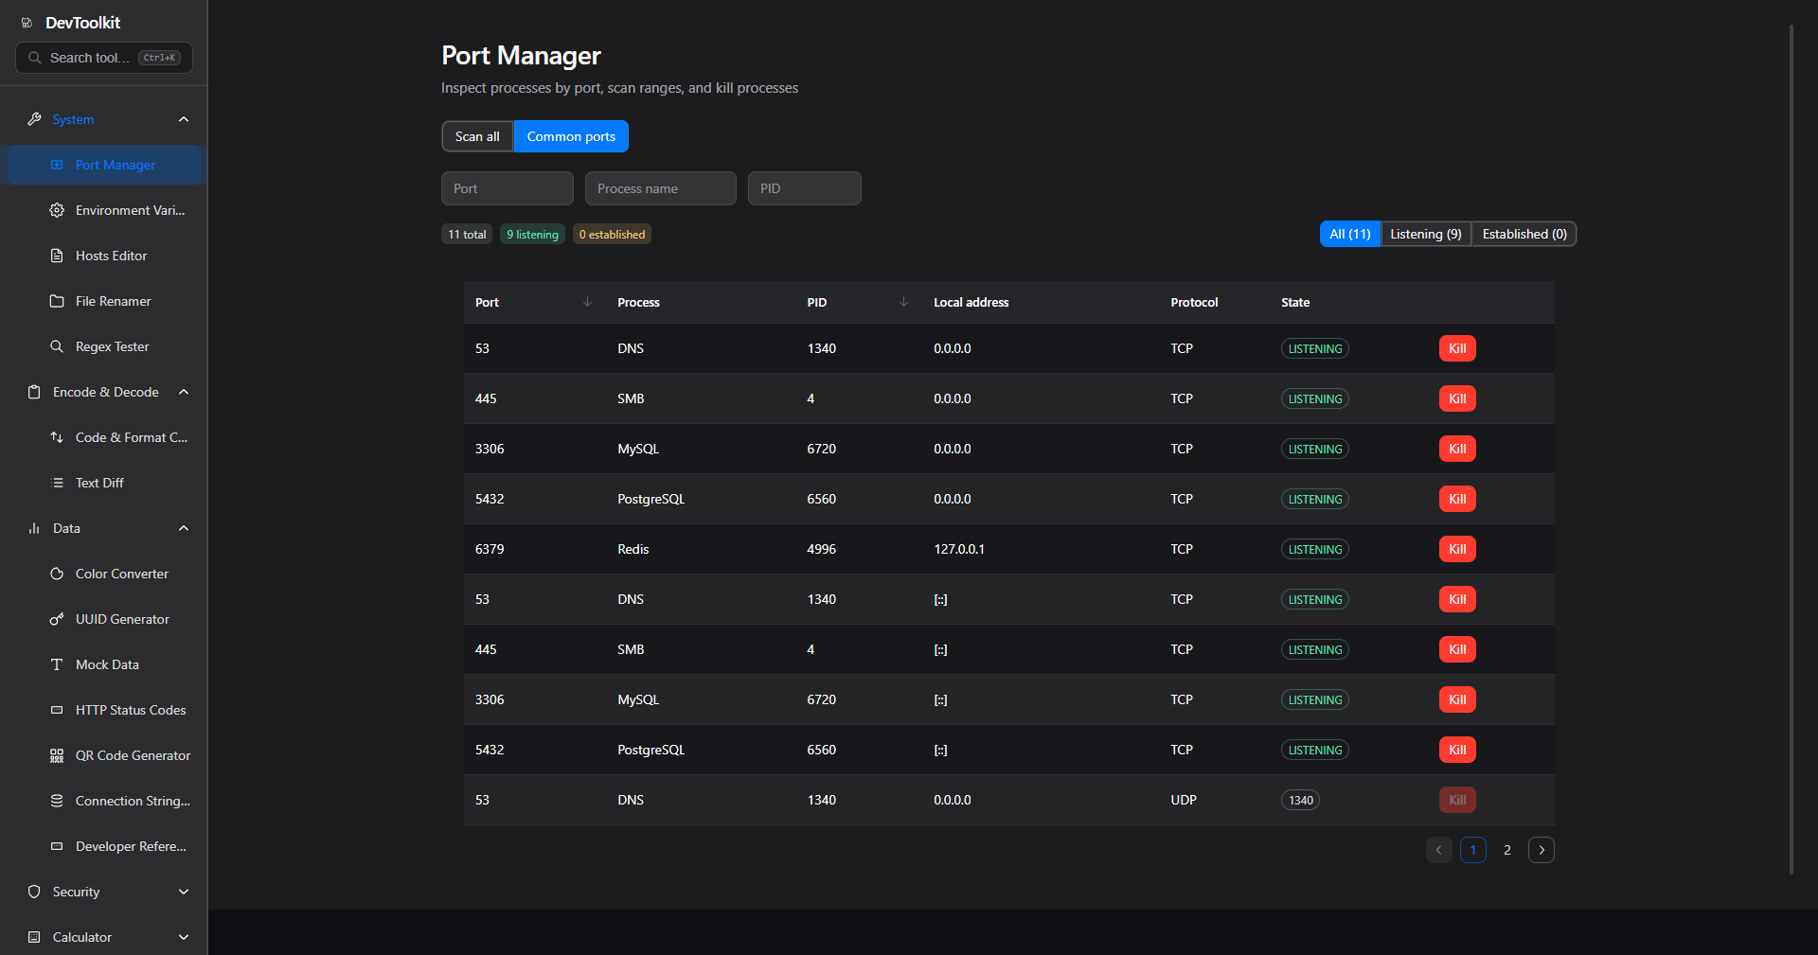
Task: Open Port Manager from sidebar
Action: (104, 165)
